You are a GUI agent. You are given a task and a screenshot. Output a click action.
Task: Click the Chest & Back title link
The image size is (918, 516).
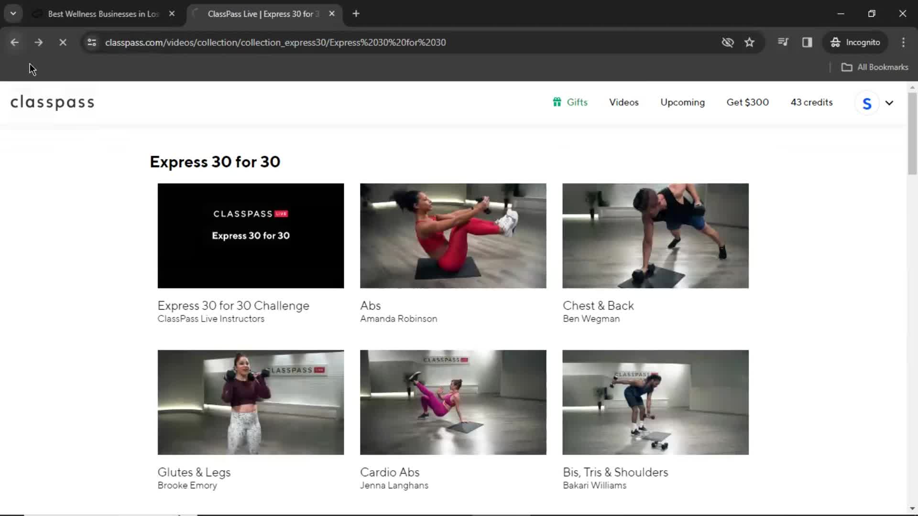[x=598, y=306]
